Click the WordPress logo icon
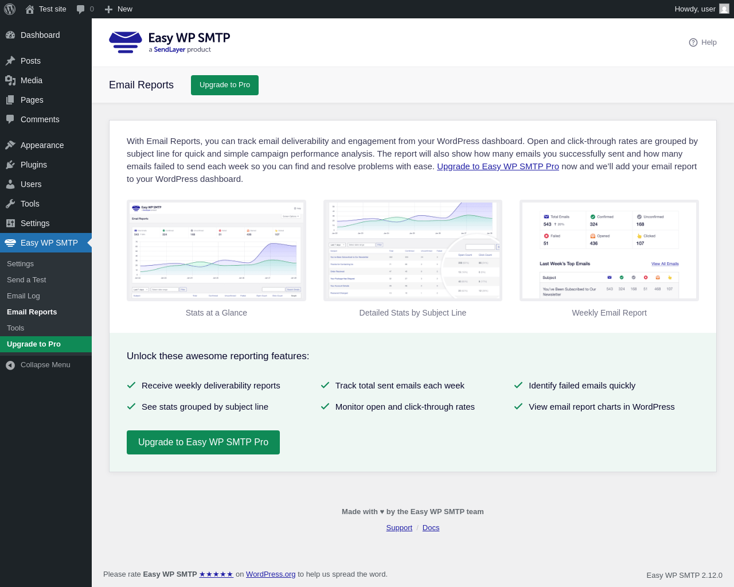Viewport: 734px width, 587px height. [10, 9]
